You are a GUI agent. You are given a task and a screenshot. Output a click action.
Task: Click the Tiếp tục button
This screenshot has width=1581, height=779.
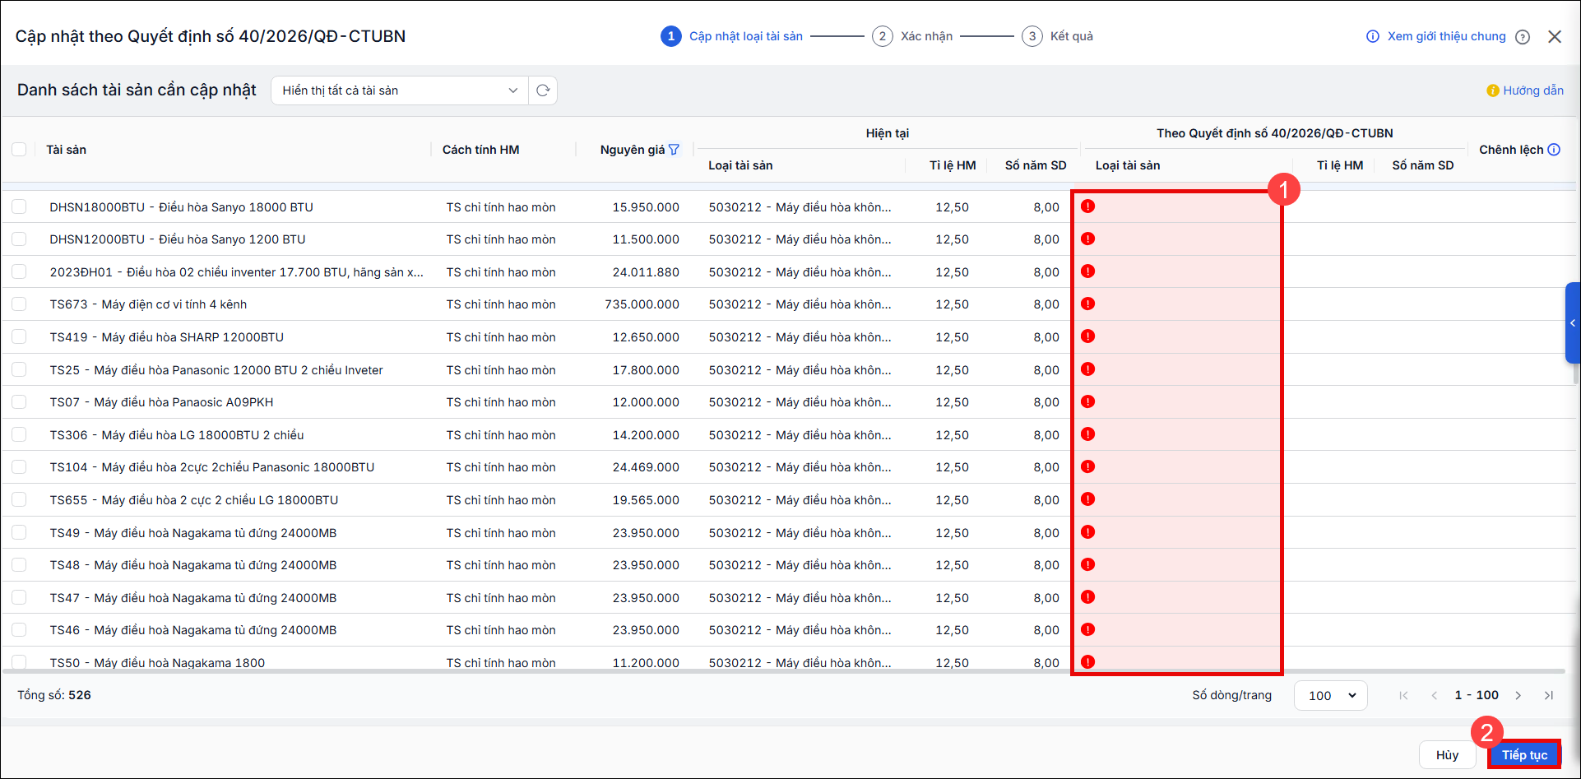click(x=1524, y=755)
